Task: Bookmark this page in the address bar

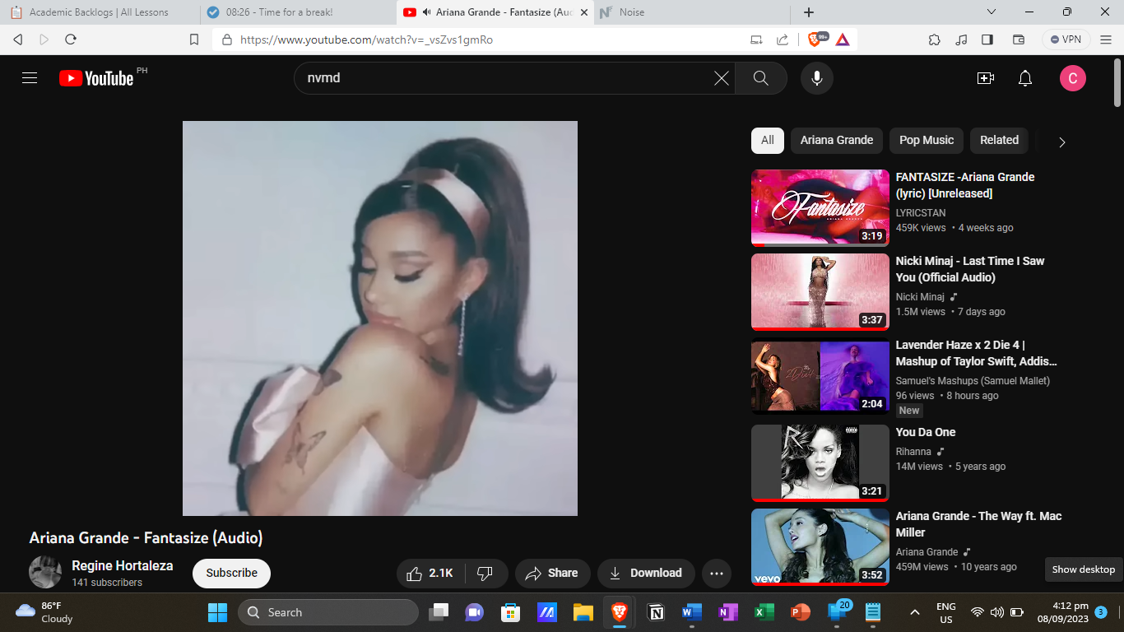Action: (194, 39)
